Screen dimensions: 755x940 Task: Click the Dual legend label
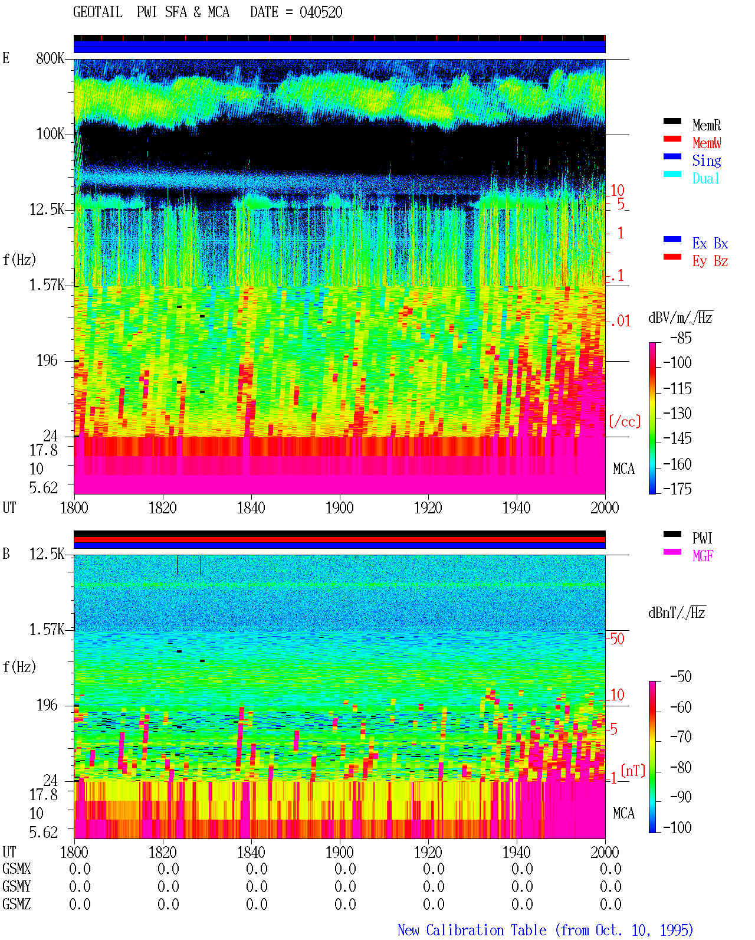(x=706, y=178)
